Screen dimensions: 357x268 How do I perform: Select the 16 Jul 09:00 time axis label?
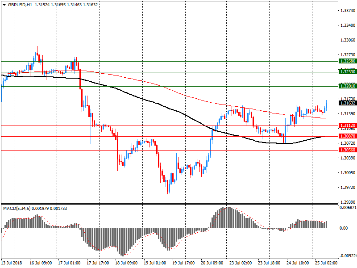coord(41,263)
